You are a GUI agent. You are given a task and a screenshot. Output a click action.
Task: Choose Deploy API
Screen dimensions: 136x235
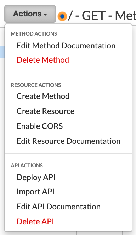36,177
